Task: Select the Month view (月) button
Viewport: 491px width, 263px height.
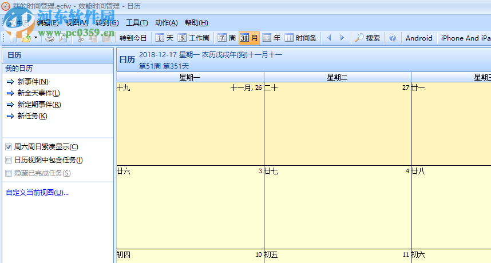Action: [249, 38]
